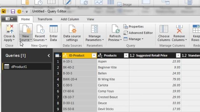Screen dimensions: 200x112
Task: Click the cell 'Carlota'
Action: pos(113,85)
